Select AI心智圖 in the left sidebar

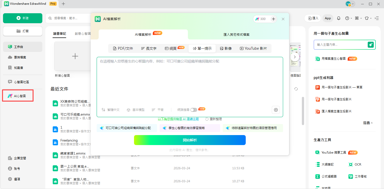(18, 95)
